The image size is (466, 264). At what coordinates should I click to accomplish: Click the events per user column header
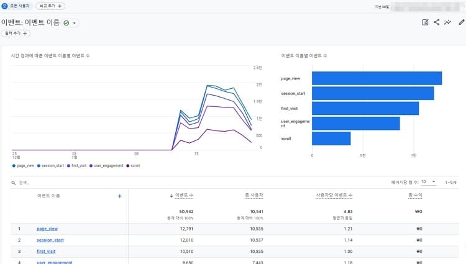334,196
